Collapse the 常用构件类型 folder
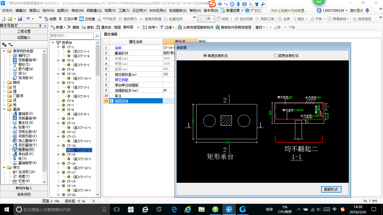 tap(4, 51)
